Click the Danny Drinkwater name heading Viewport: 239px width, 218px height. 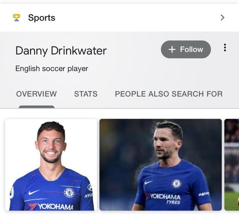click(61, 51)
